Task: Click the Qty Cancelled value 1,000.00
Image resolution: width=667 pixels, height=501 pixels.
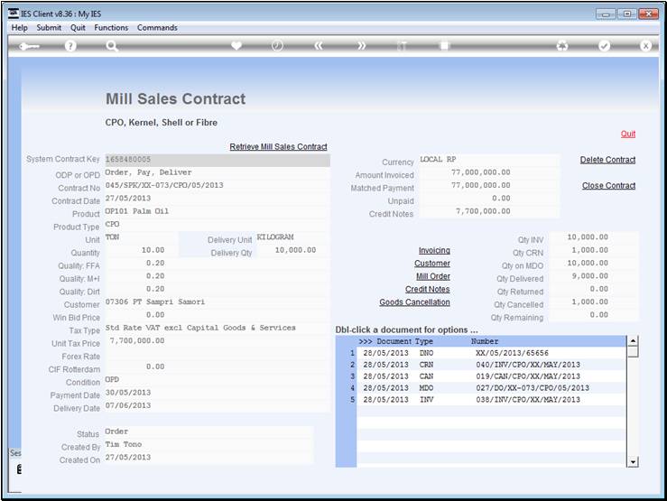Action: 593,302
